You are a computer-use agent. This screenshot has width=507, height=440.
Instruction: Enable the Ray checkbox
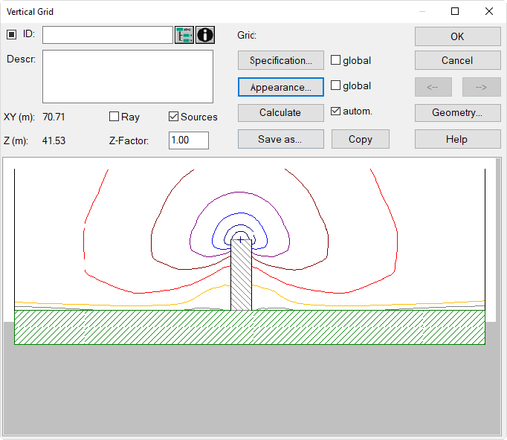(x=114, y=117)
